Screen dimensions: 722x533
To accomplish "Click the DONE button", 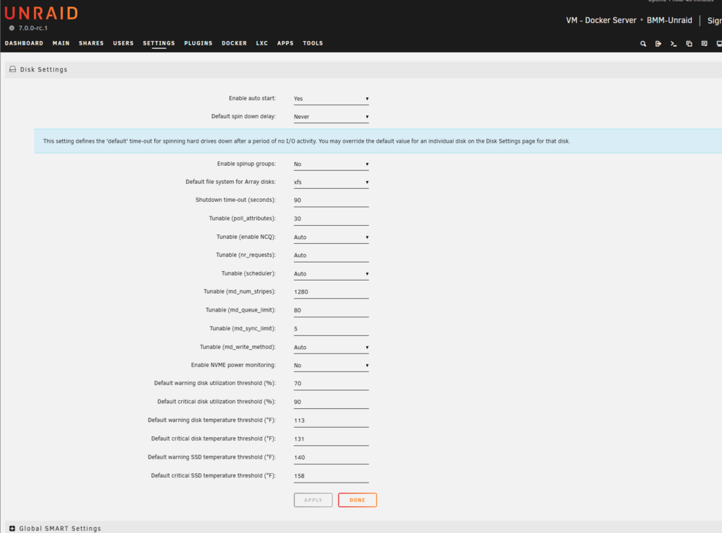I will 357,500.
